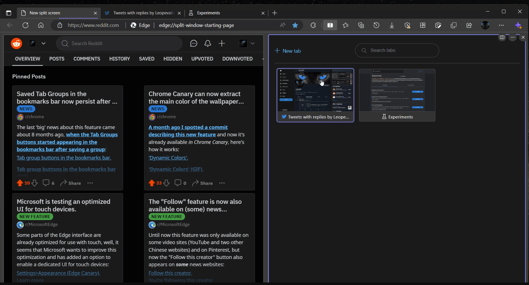
Task: Open the HIDDEN profile tab
Action: point(173,59)
